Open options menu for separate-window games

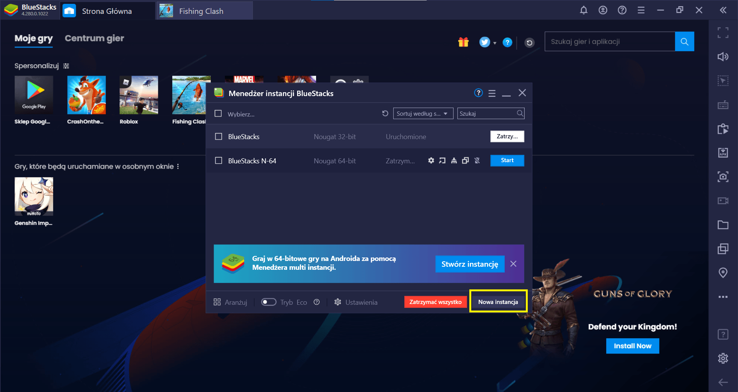coord(178,166)
